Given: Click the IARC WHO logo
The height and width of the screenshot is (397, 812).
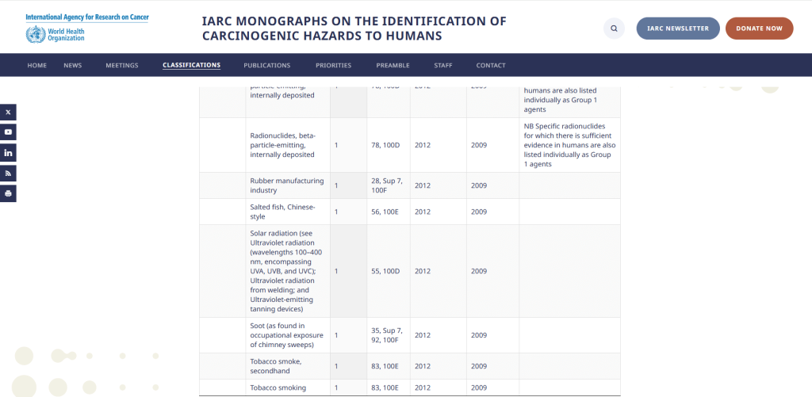Looking at the screenshot, I should click(x=86, y=28).
